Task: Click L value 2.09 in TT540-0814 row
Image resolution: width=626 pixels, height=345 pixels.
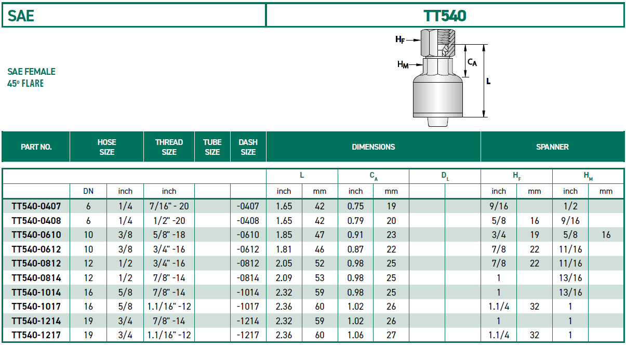Action: [284, 278]
